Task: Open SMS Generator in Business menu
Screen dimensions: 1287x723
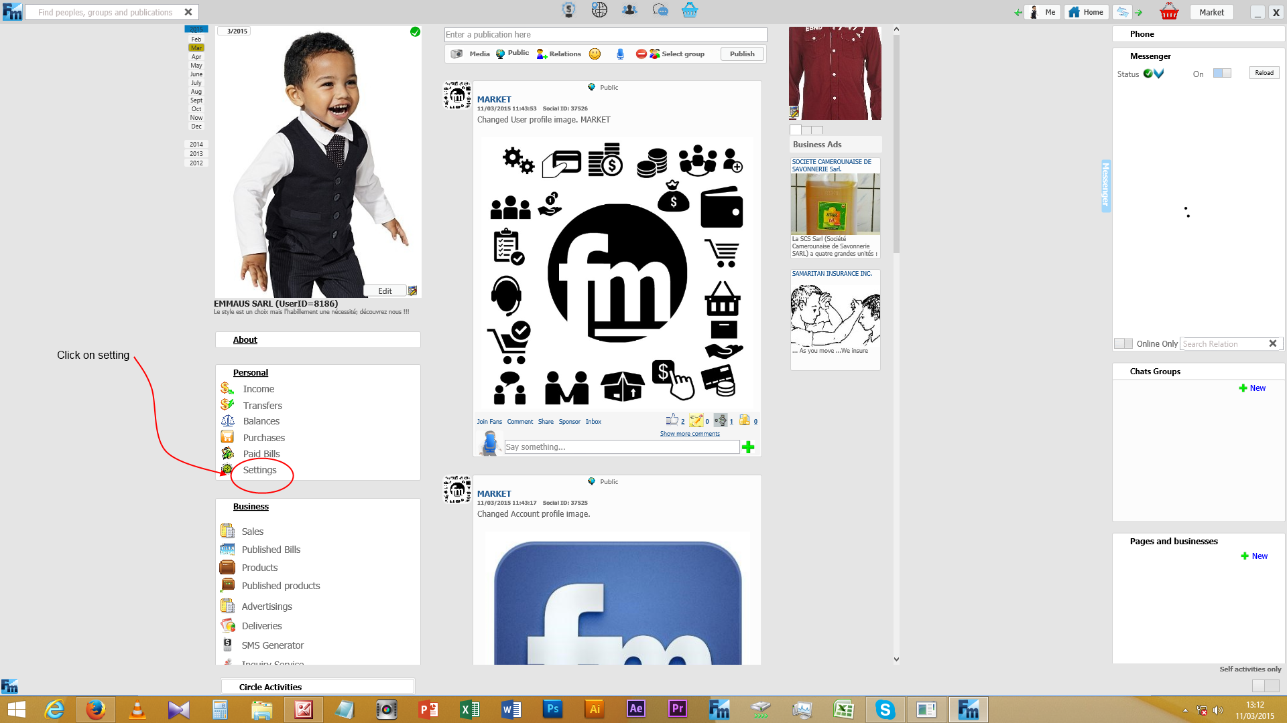Action: pyautogui.click(x=273, y=645)
